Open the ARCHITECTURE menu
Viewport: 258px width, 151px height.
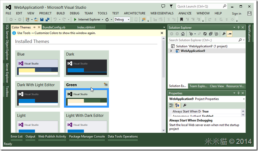tap(135, 13)
